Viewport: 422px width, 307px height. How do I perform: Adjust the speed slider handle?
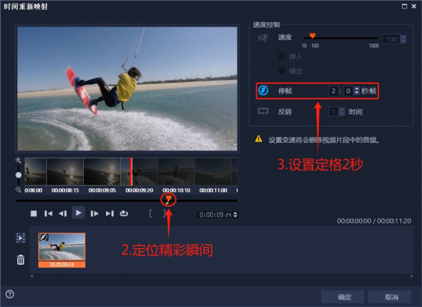[312, 36]
